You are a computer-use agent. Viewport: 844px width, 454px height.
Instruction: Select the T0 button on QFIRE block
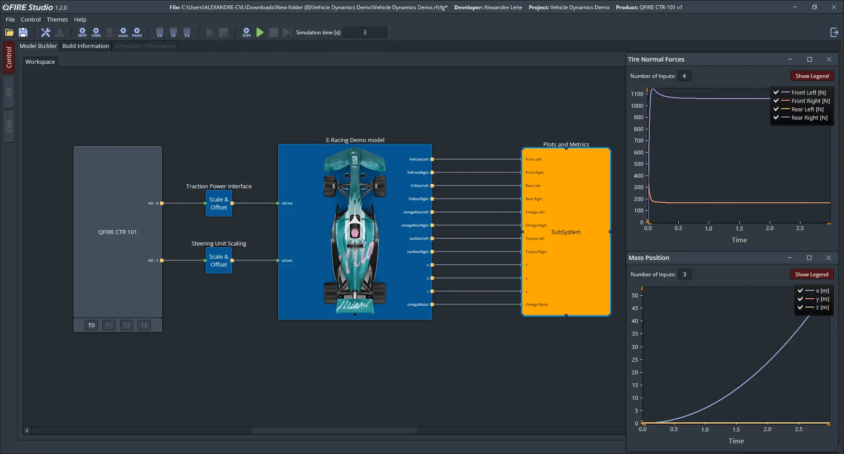click(91, 325)
